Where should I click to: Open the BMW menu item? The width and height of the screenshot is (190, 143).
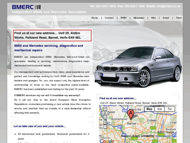tap(123, 18)
